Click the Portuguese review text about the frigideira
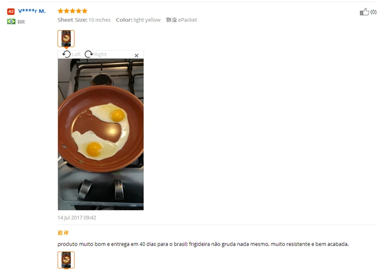Screen dimensions: 390x275 click(203, 244)
